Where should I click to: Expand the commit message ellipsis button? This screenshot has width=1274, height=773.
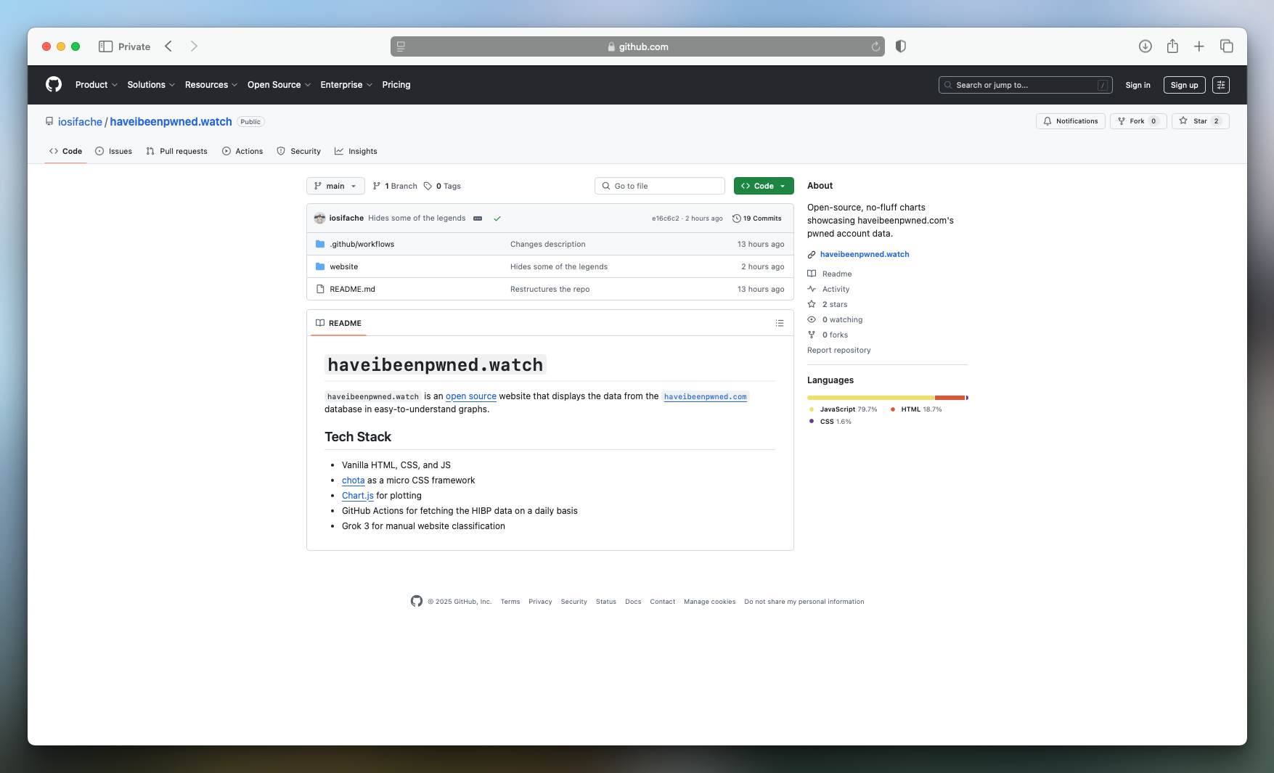point(478,218)
